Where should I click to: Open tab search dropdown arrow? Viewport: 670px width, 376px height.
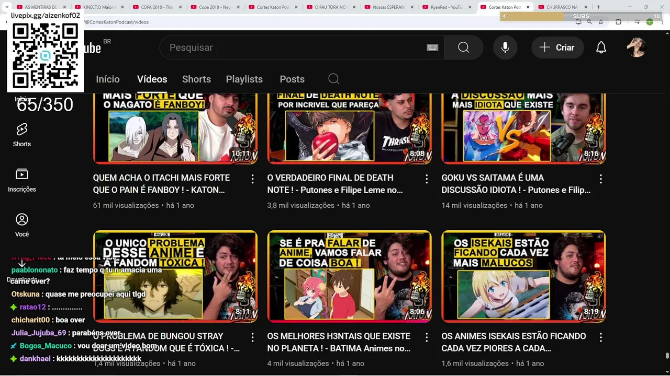pyautogui.click(x=6, y=7)
